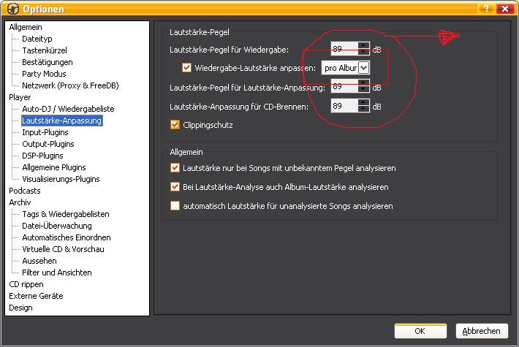Open the pro Album dropdown
The image size is (519, 347).
(363, 68)
